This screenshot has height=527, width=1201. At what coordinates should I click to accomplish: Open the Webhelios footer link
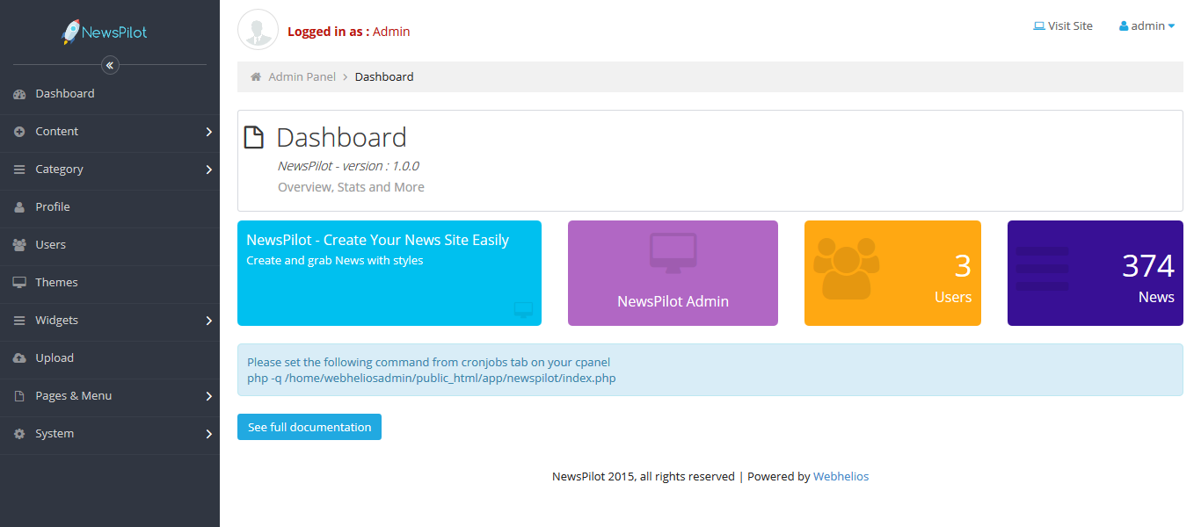841,477
